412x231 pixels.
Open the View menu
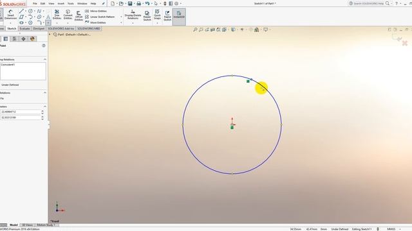(51, 4)
